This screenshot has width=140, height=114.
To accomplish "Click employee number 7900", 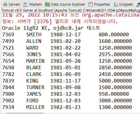I will pyautogui.click(x=8, y=94).
